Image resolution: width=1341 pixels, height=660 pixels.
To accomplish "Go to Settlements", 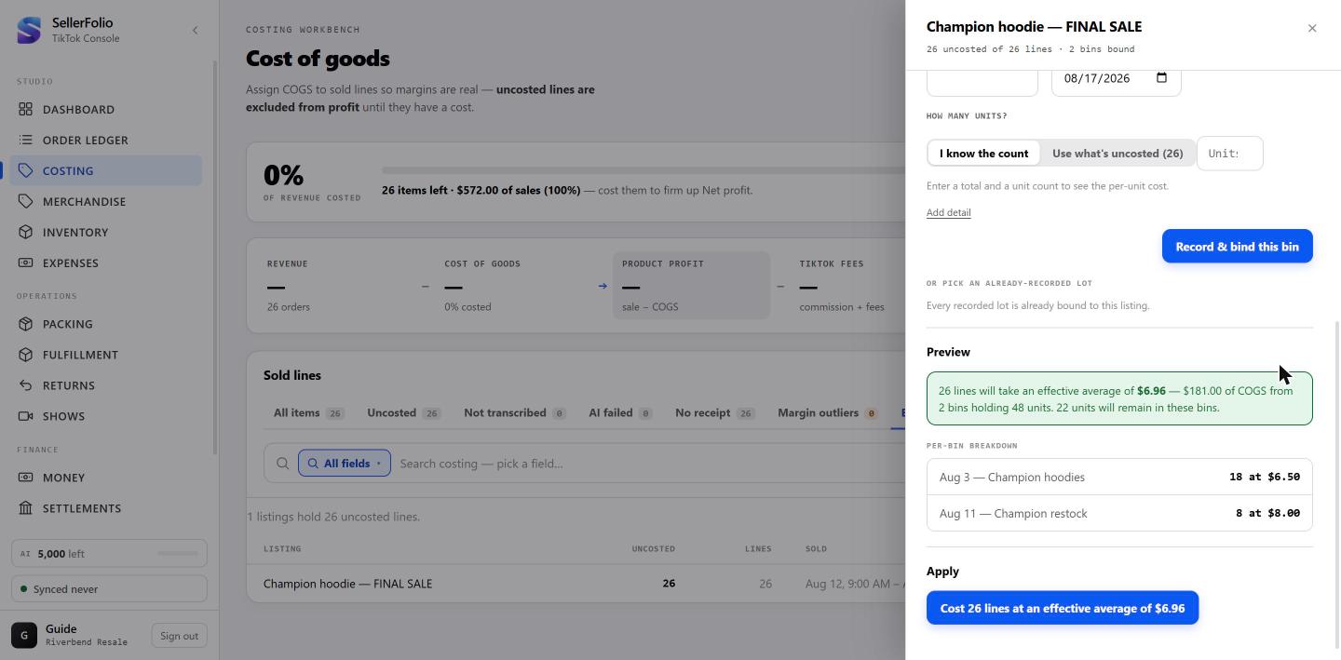I will point(106,508).
